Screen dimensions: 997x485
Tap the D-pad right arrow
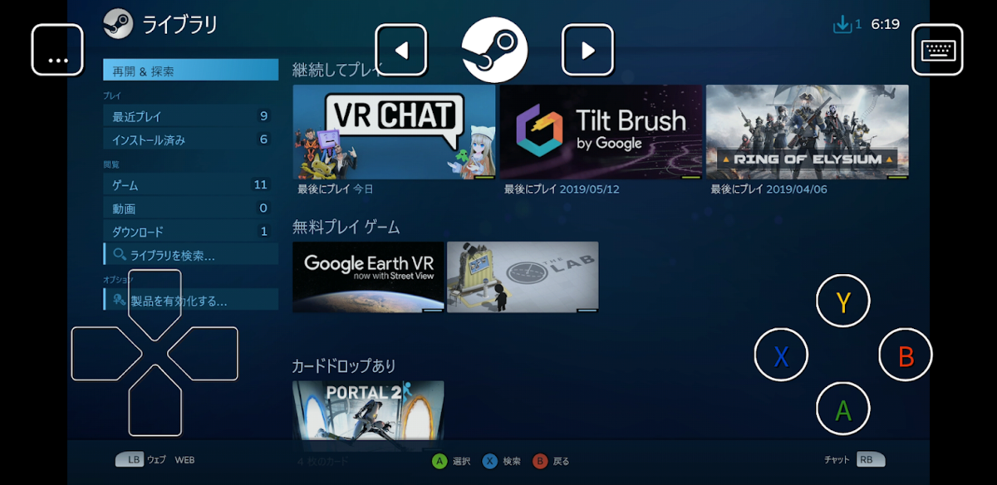click(203, 354)
